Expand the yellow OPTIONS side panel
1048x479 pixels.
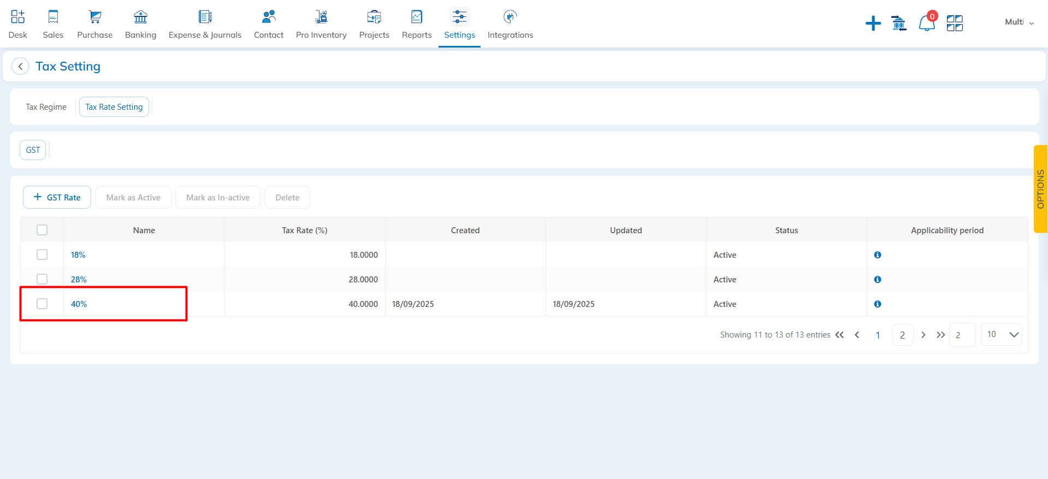pos(1040,189)
